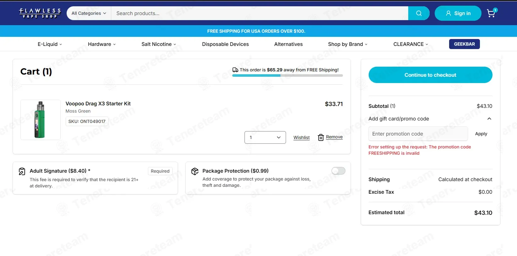
Task: Open the Voopoo Drag X3 product thumbnail
Action: coord(41,120)
